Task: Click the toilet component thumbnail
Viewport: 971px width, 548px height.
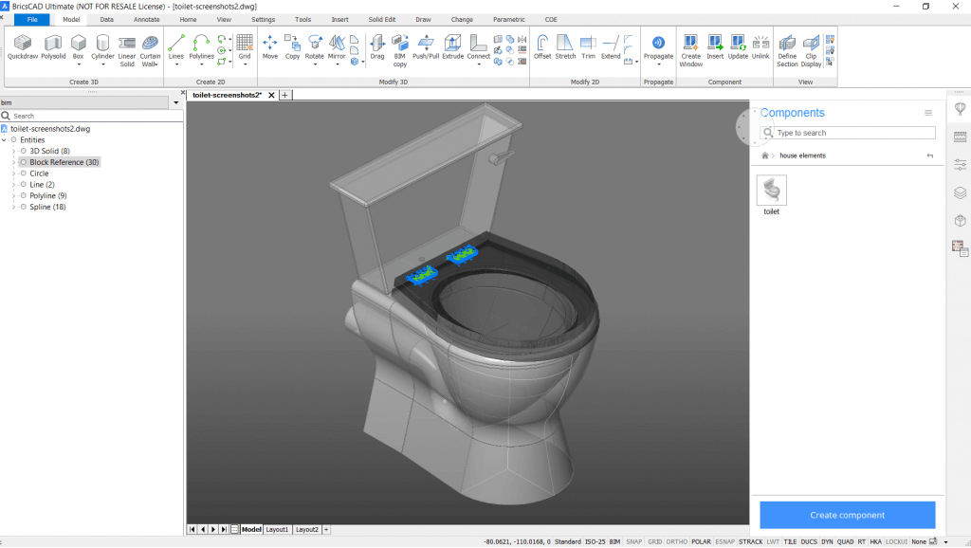Action: [771, 190]
